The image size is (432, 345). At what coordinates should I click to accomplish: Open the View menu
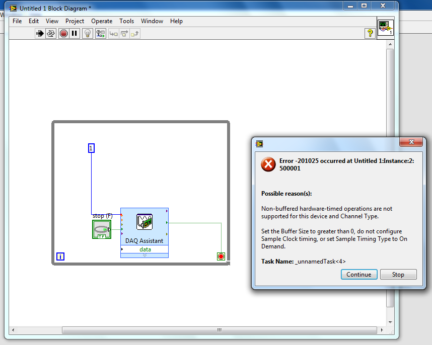(x=52, y=21)
